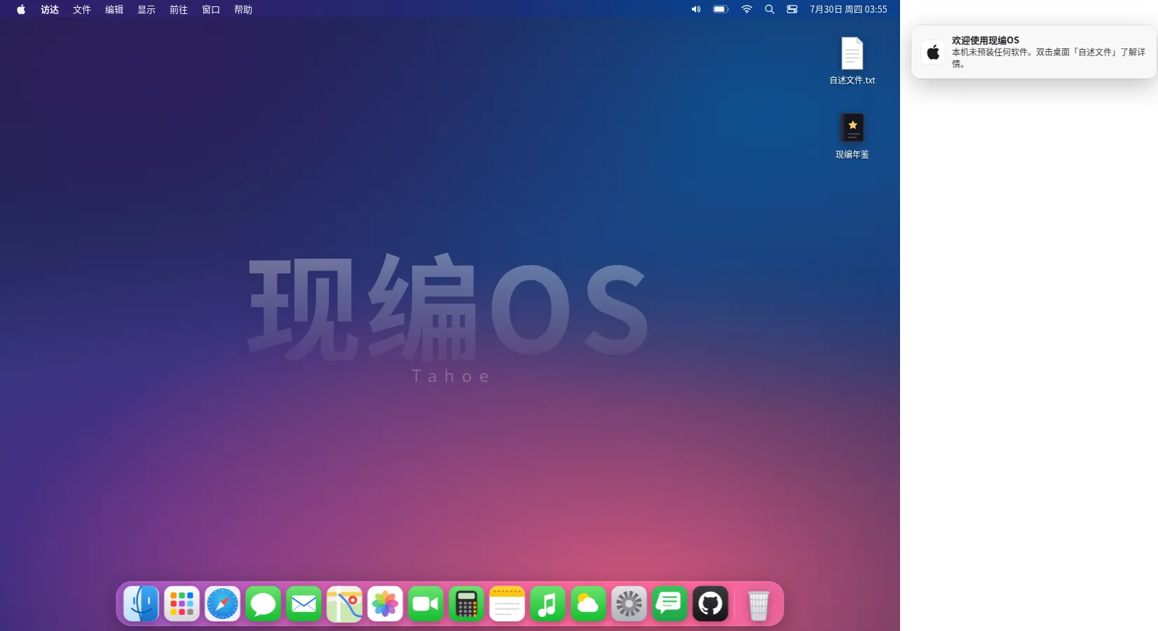Open Control Center toggles icon

792,9
